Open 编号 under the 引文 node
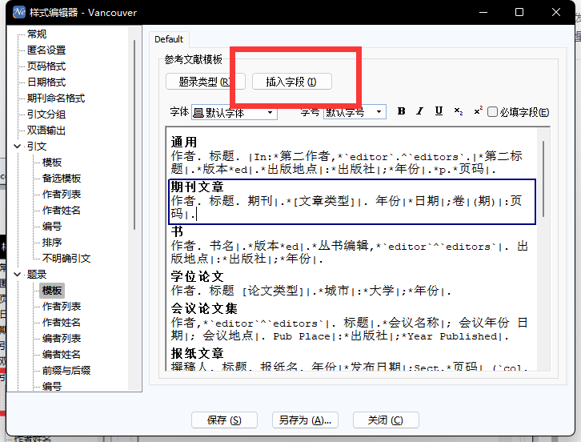581x442 pixels. 52,226
